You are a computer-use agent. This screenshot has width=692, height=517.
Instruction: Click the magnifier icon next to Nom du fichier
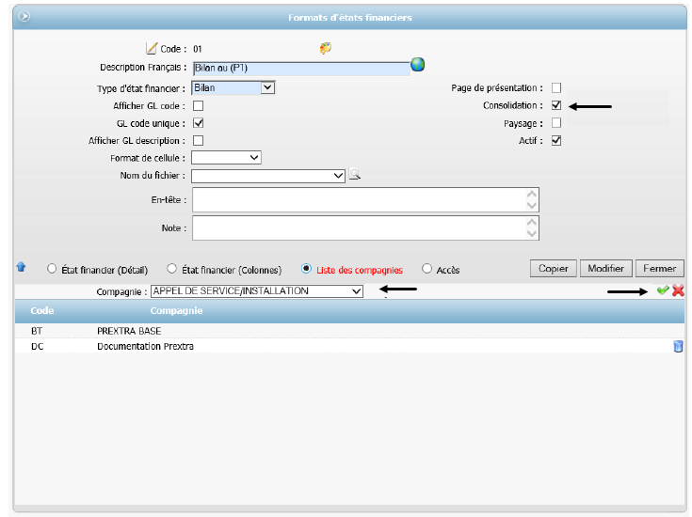[x=355, y=174]
